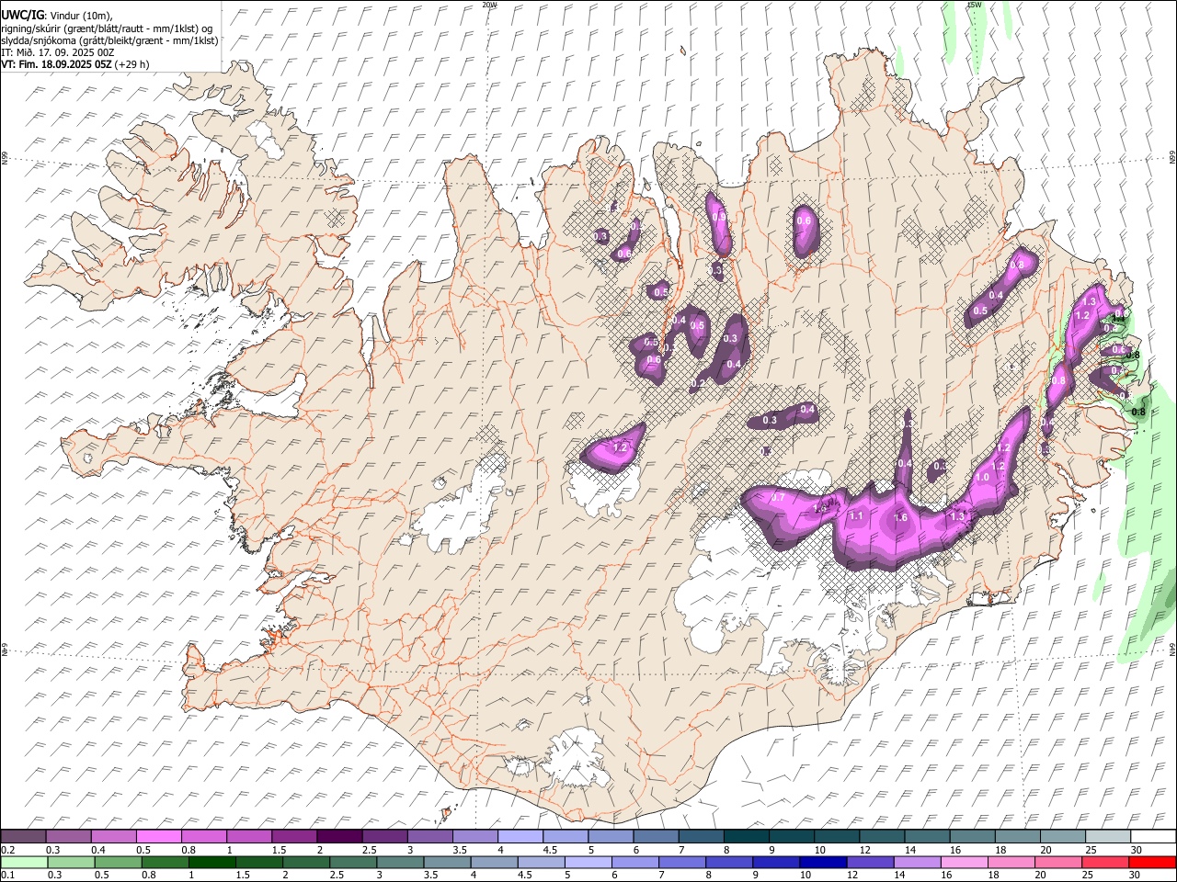Screen dimensions: 1177x882
Task: Click the 'VT: Fim. 18.09.2025 05Z (+29 h)' valid time line
Action: [74, 64]
